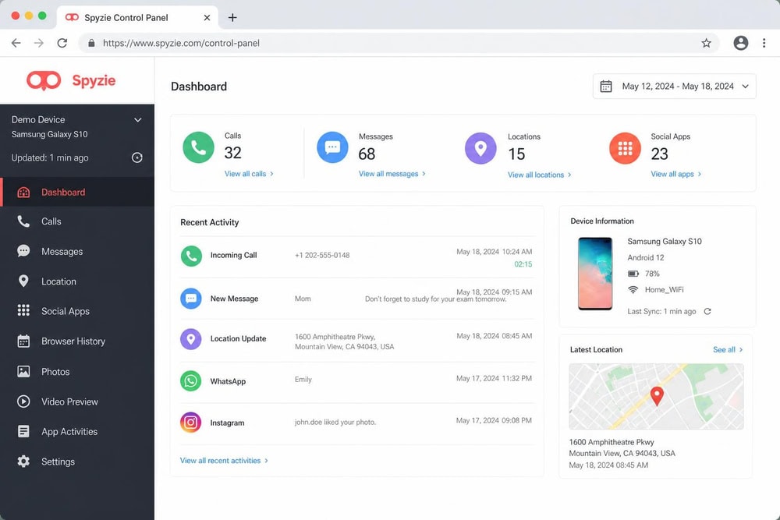Click the Photos picture icon in sidebar

tap(23, 371)
